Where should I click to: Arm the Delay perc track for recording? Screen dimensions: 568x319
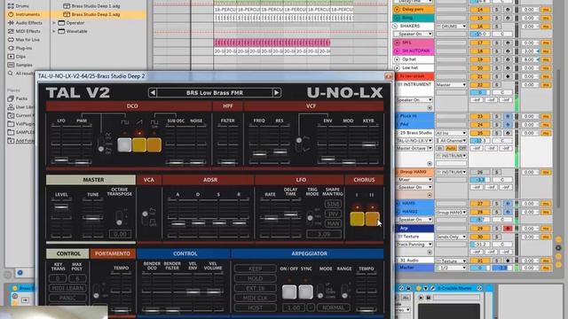pyautogui.click(x=508, y=10)
